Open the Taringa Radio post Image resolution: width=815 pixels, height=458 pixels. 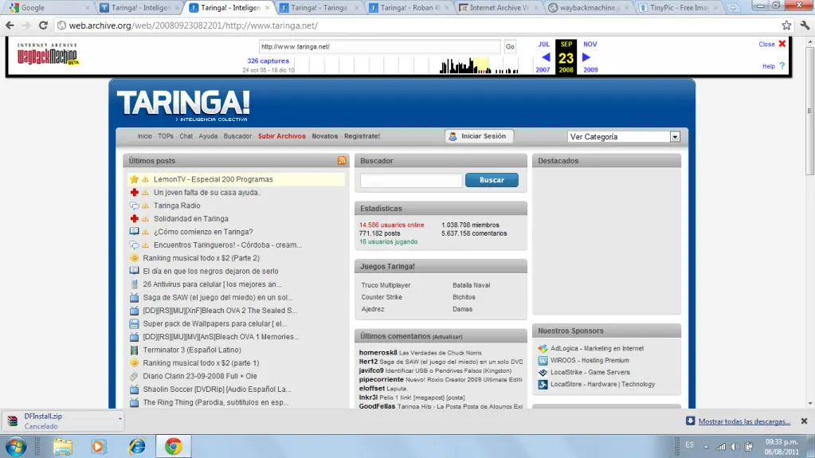pyautogui.click(x=177, y=206)
